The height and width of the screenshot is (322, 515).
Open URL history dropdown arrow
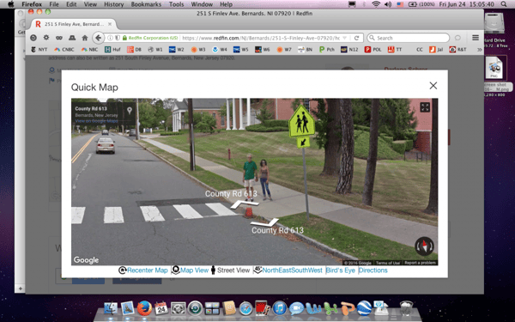[x=344, y=38]
